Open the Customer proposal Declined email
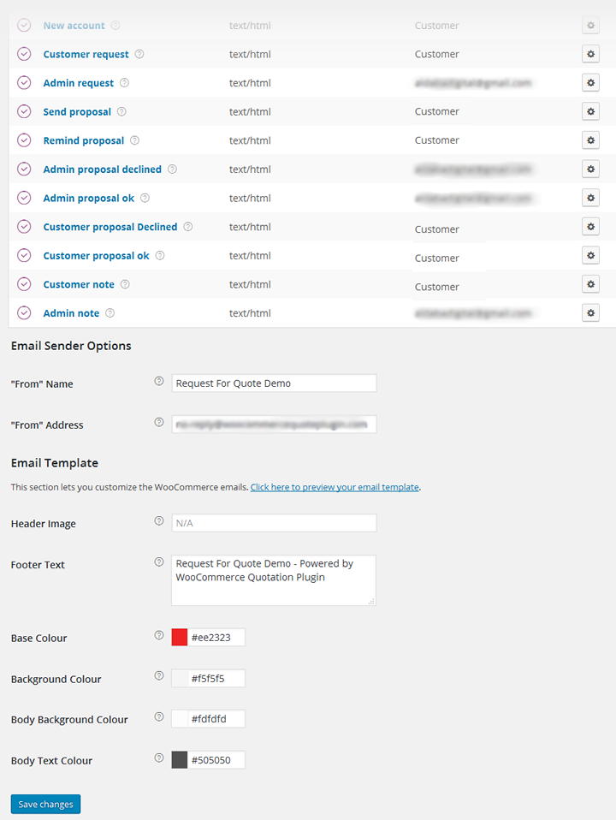The width and height of the screenshot is (616, 820). click(110, 227)
